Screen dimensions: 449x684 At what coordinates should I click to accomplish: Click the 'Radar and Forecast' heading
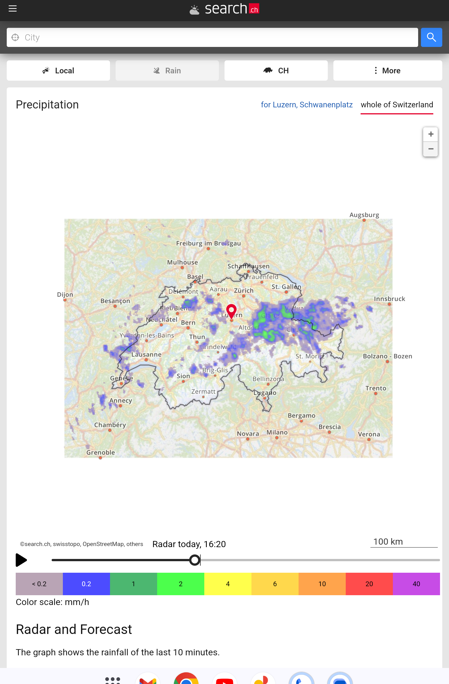pos(74,629)
